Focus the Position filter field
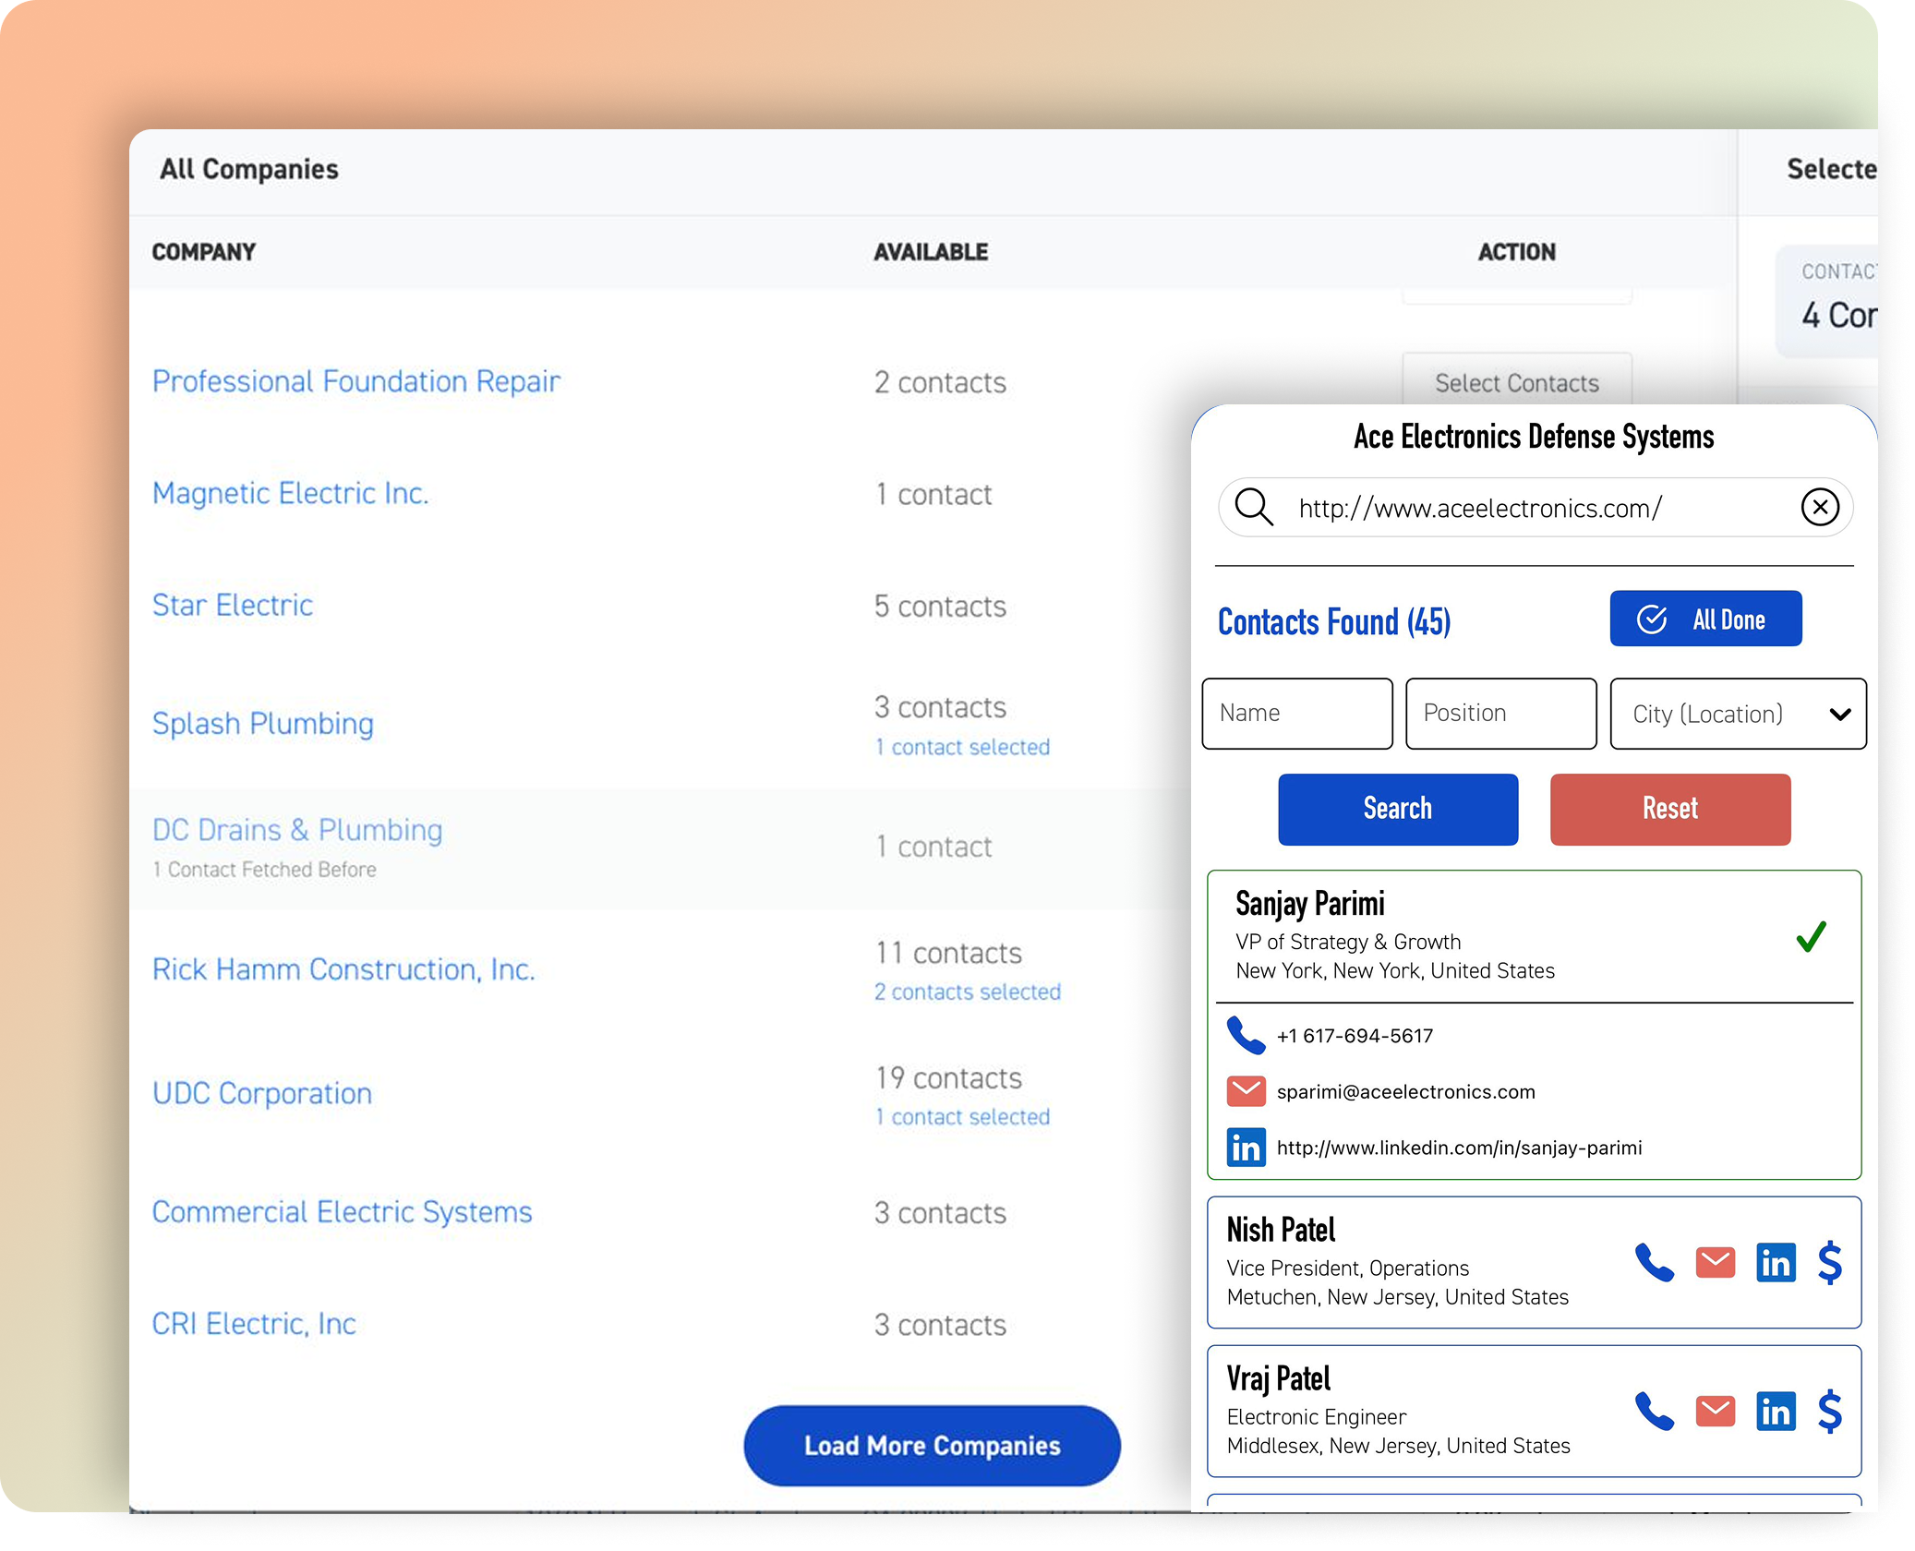 (x=1500, y=714)
